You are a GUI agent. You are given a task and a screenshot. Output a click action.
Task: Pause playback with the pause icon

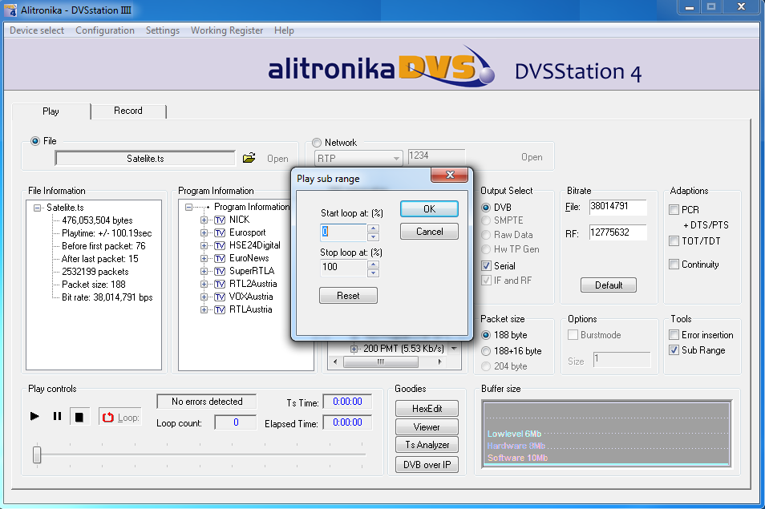(57, 416)
